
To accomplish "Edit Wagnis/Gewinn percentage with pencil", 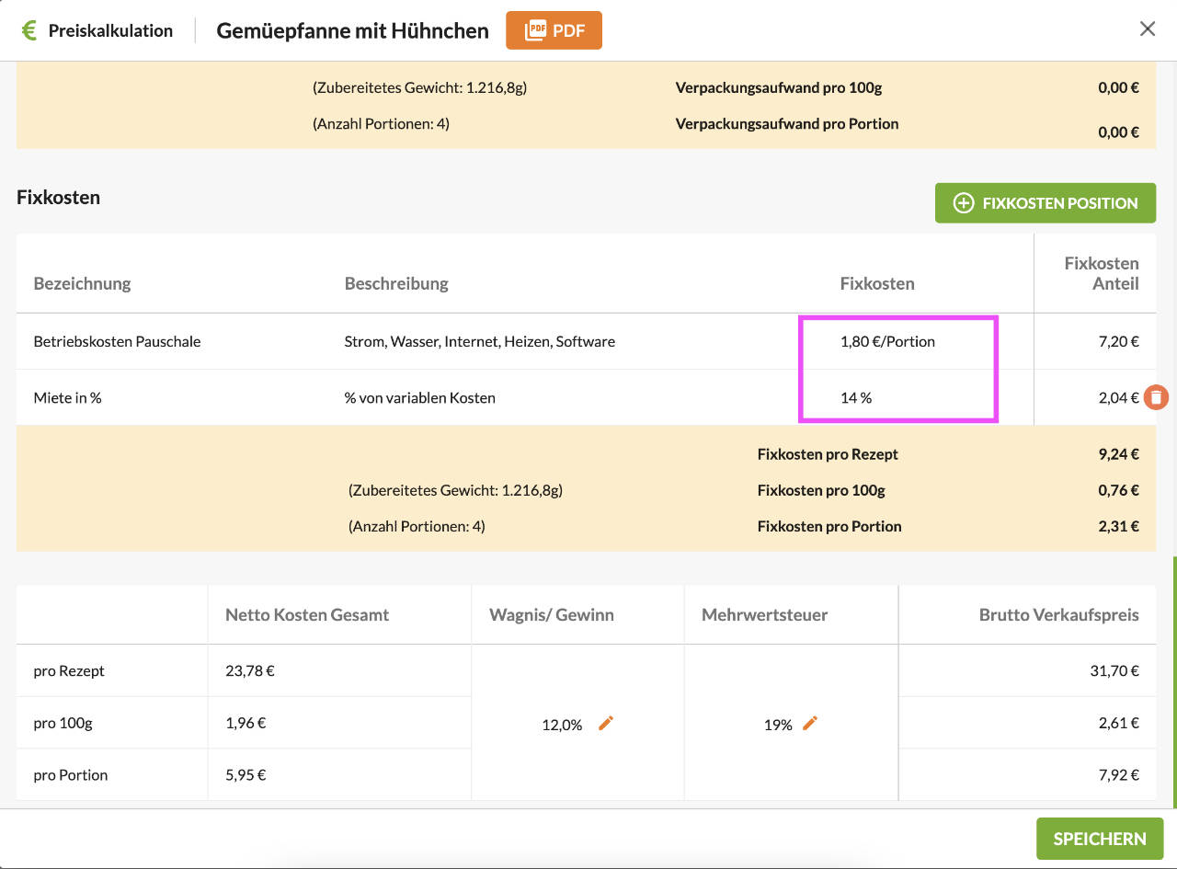I will [x=605, y=724].
